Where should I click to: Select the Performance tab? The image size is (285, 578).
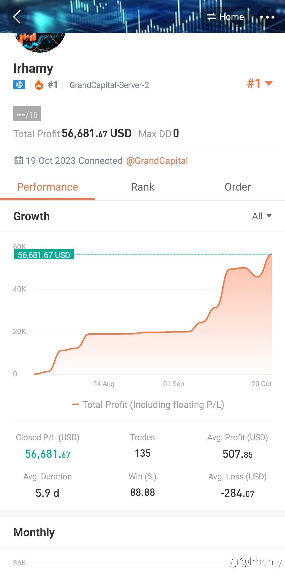47,187
